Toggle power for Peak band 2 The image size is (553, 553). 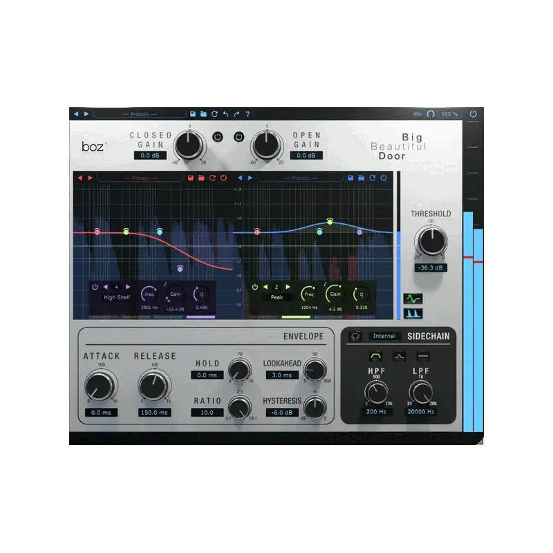[255, 287]
